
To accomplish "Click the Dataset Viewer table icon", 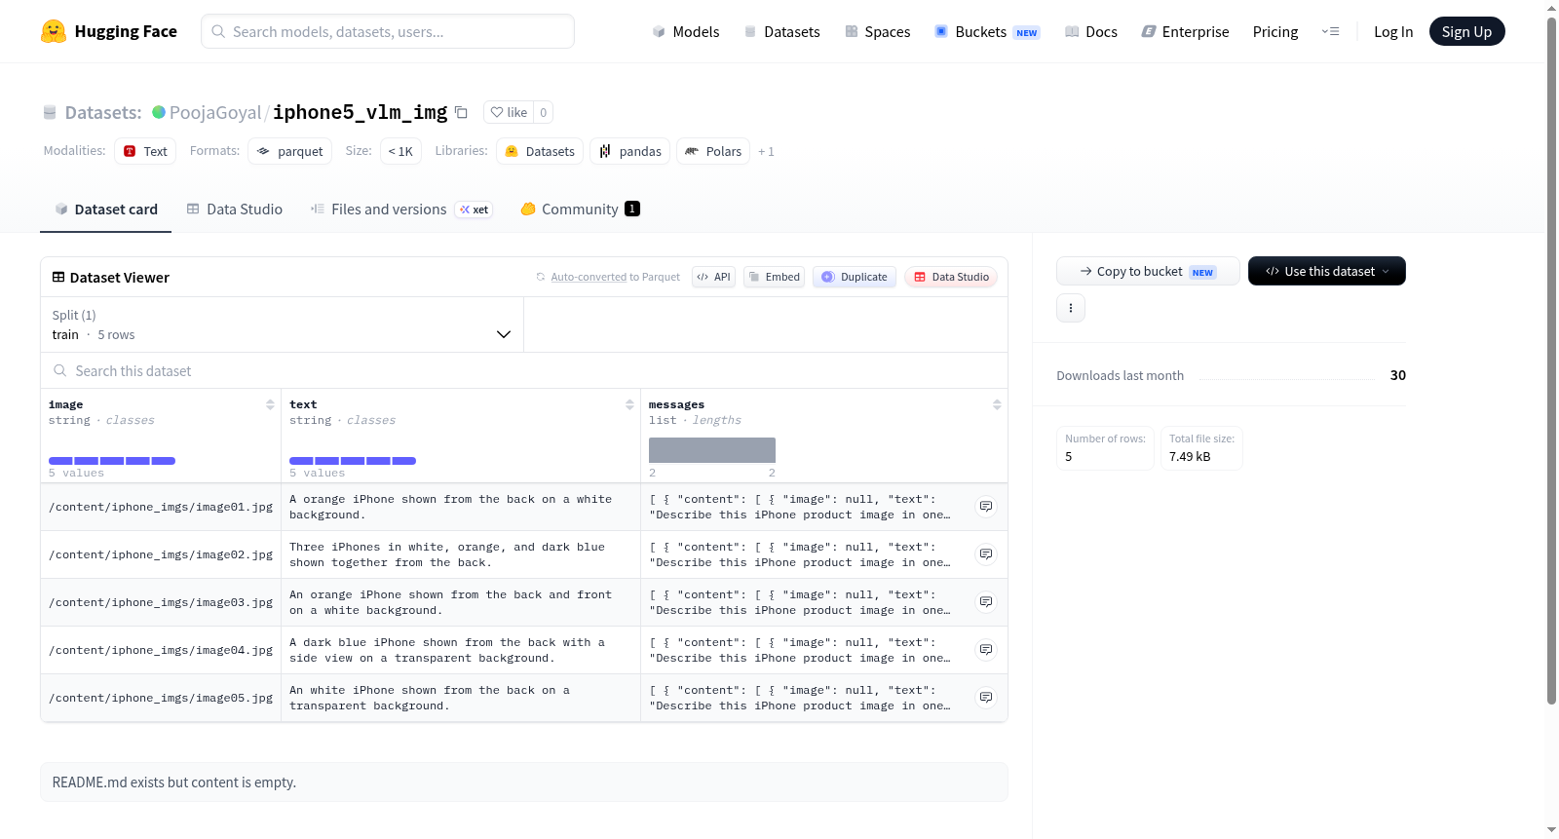I will (x=58, y=278).
